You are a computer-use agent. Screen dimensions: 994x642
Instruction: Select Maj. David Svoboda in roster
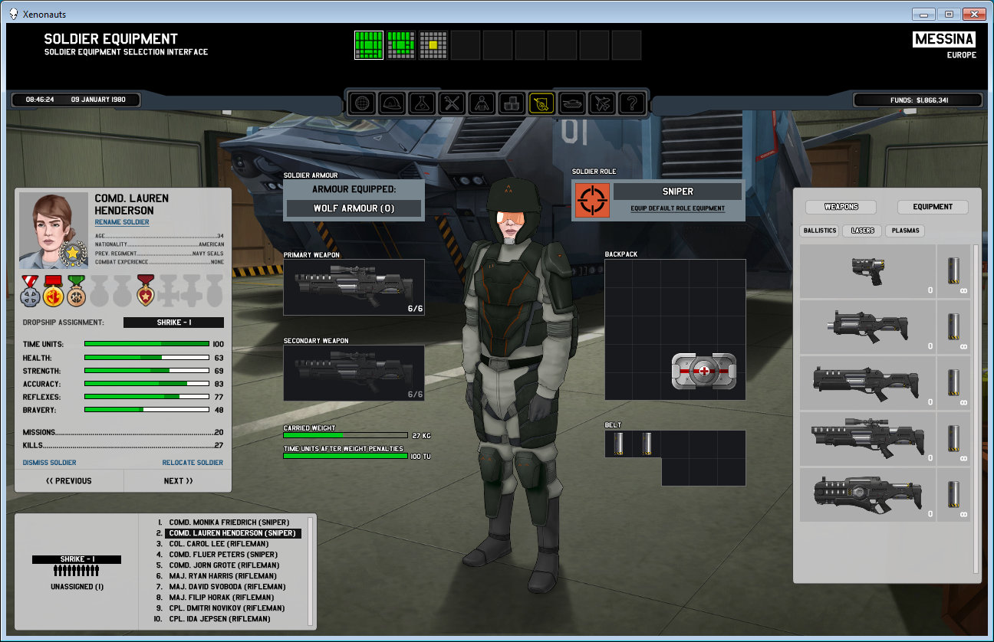tap(228, 587)
